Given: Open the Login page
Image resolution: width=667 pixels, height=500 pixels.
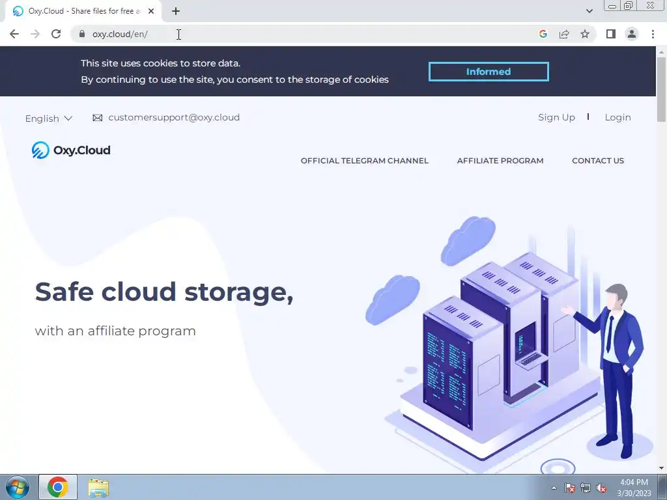Looking at the screenshot, I should point(617,117).
